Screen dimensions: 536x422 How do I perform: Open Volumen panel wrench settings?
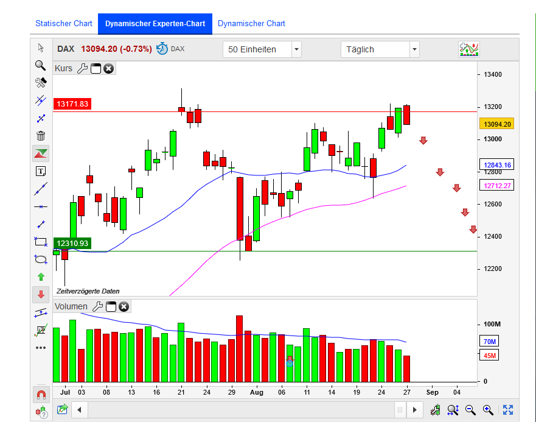pos(97,306)
